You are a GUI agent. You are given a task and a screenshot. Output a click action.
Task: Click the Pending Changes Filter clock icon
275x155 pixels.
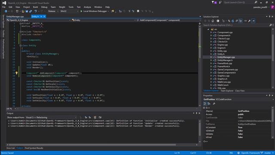(x=218, y=21)
